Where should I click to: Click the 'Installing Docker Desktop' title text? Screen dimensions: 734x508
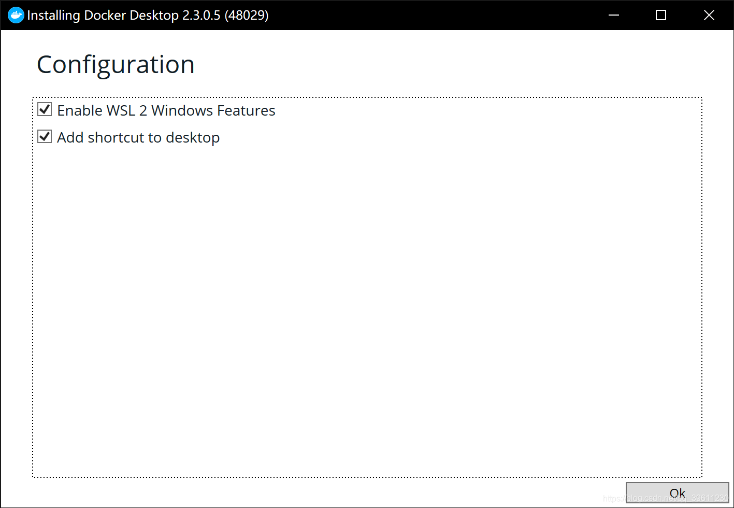click(x=103, y=15)
